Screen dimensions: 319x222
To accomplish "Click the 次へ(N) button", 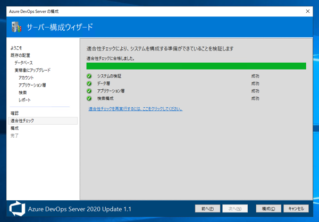I will [x=235, y=209].
